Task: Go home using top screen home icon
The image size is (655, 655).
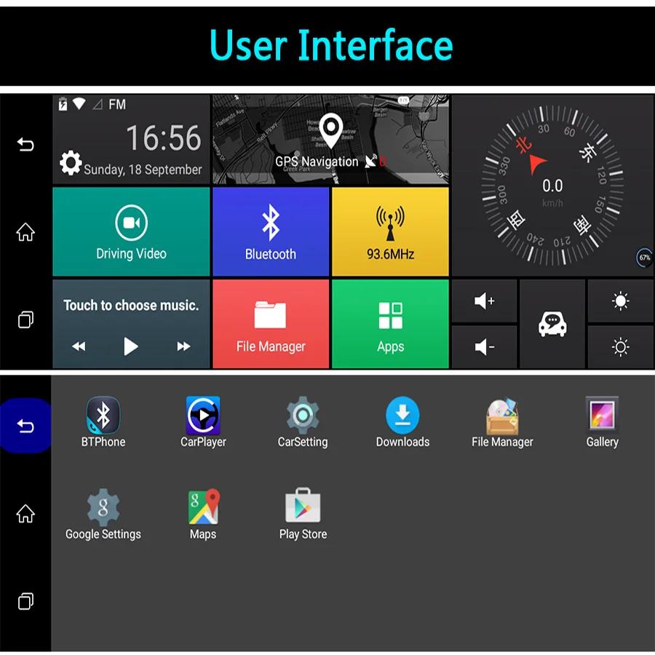Action: coord(25,232)
